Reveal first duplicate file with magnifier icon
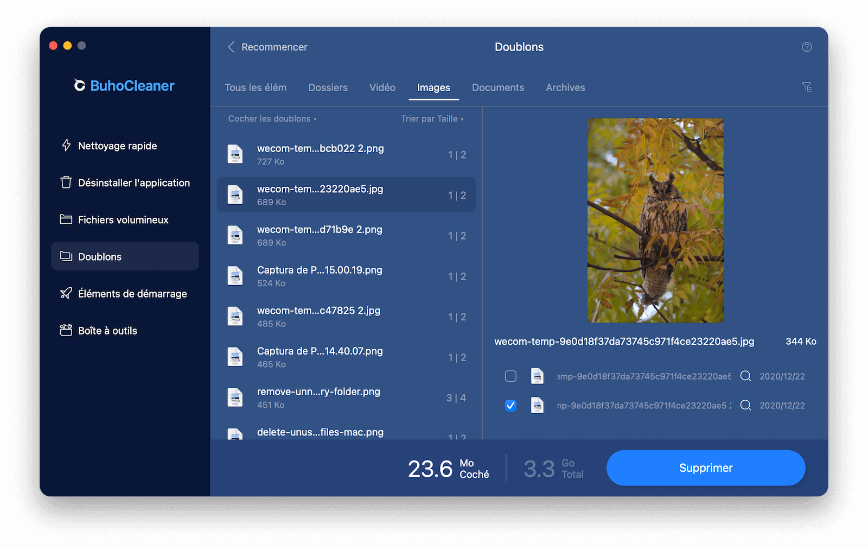This screenshot has width=868, height=549. click(x=746, y=376)
